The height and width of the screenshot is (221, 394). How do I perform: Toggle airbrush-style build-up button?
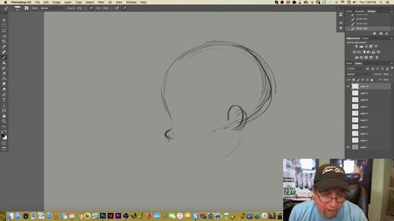tap(116, 8)
